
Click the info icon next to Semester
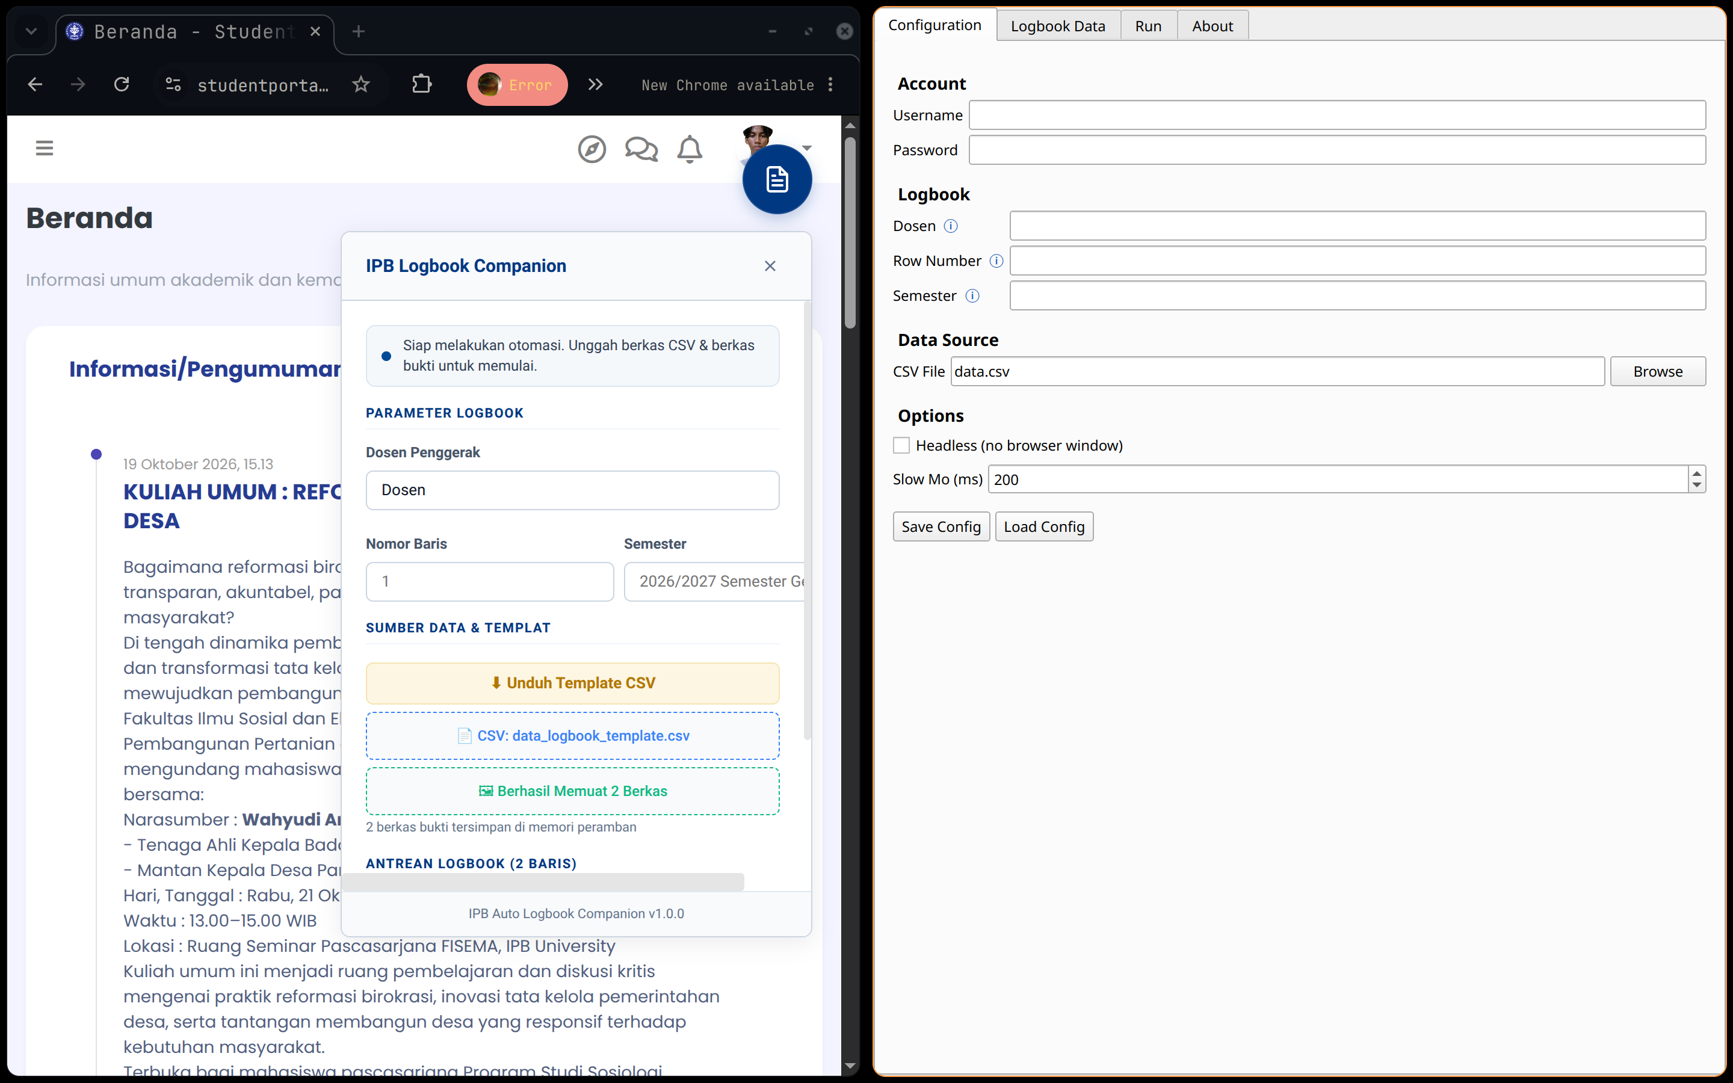[972, 296]
